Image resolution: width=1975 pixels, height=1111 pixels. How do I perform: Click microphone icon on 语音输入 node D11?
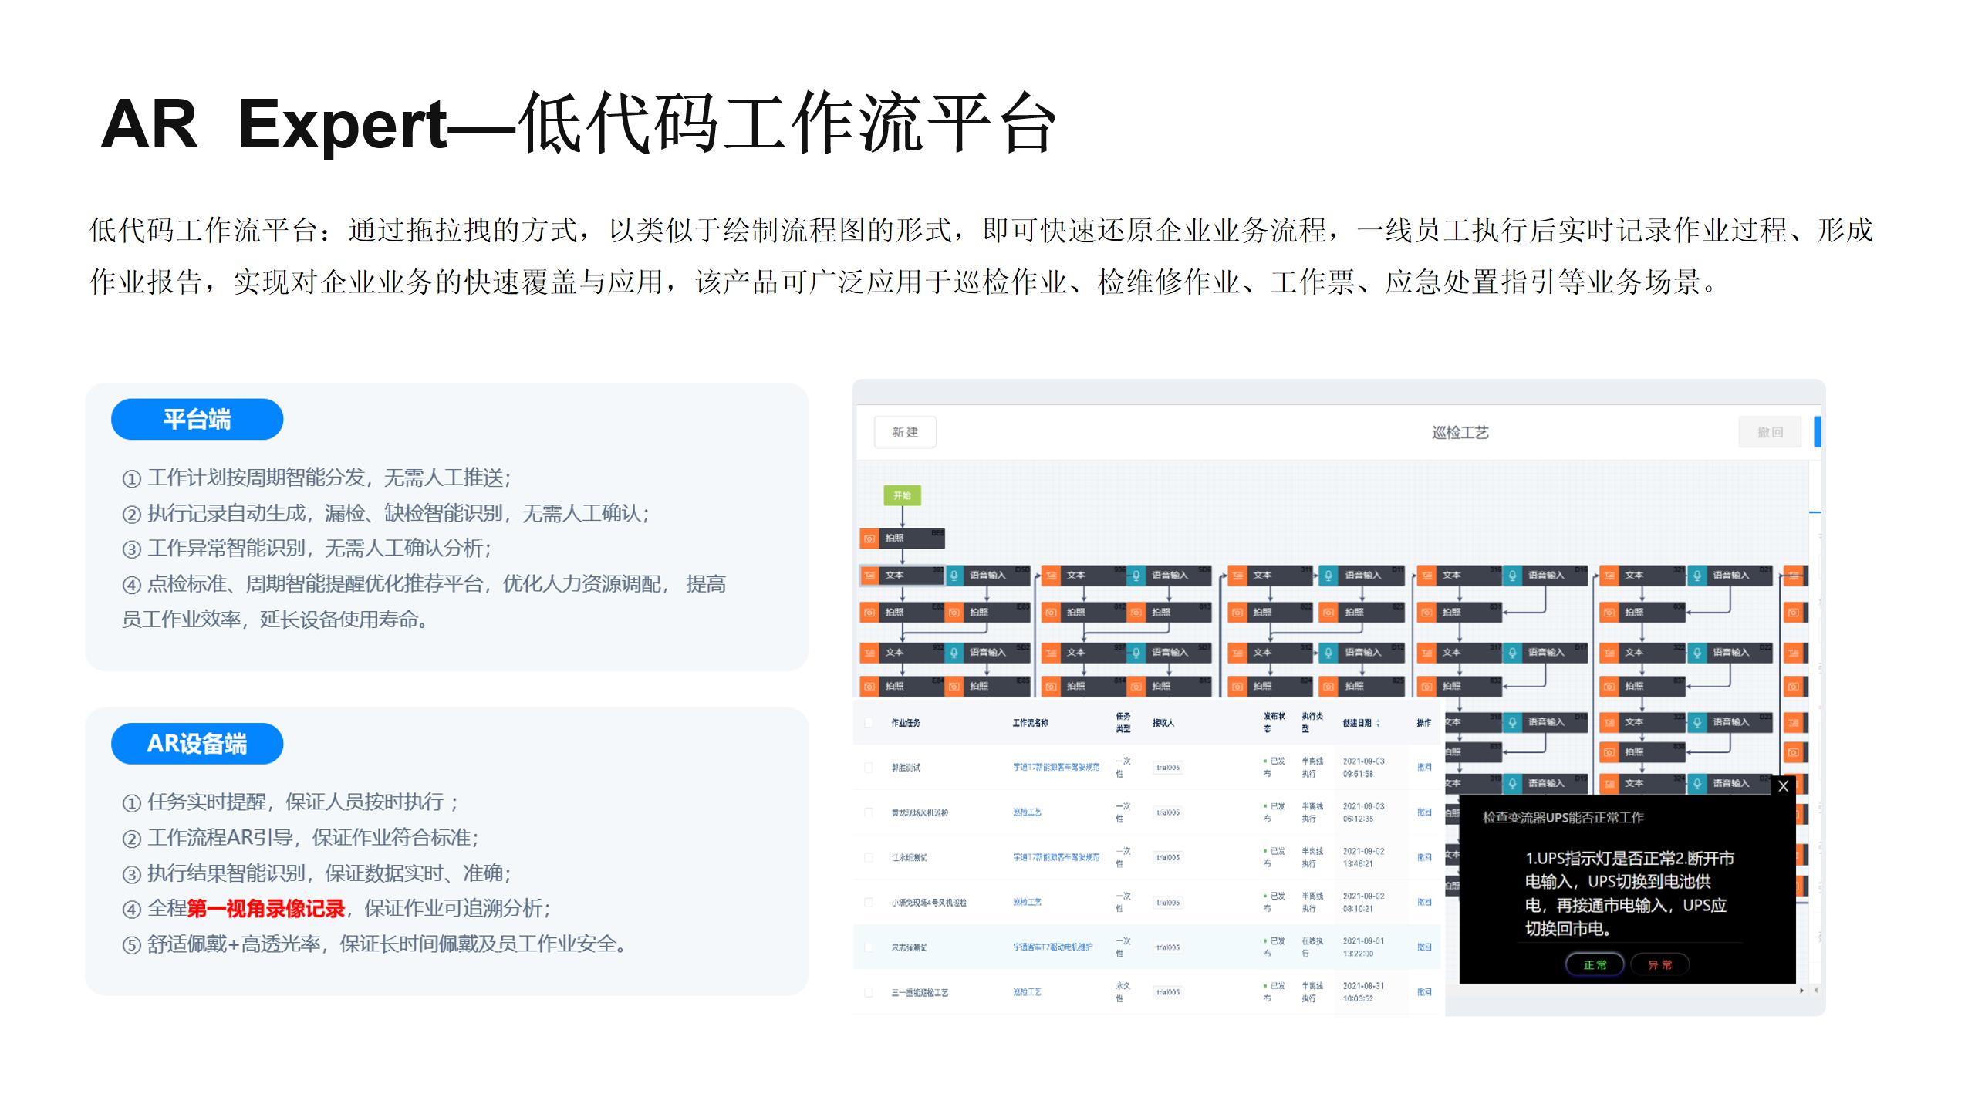pyautogui.click(x=1328, y=576)
